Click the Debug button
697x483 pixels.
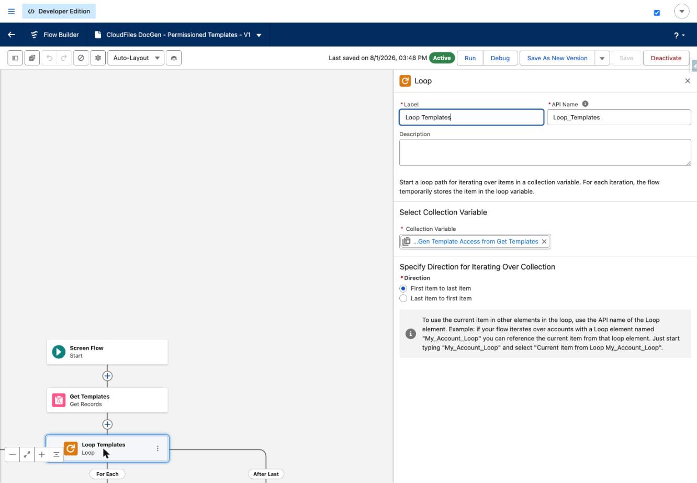(x=500, y=58)
